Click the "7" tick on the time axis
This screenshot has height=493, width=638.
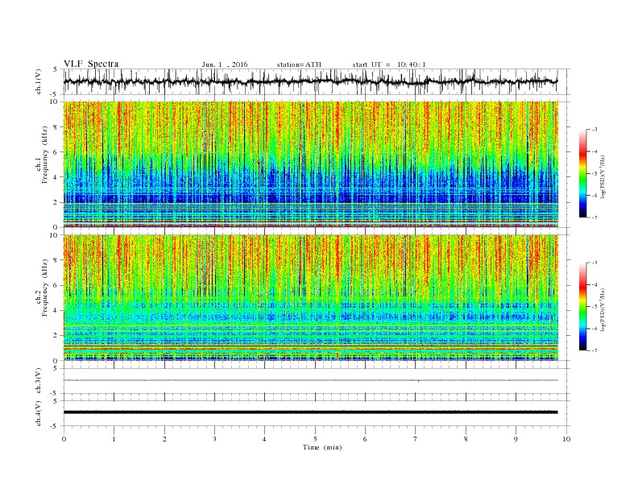[x=416, y=439]
